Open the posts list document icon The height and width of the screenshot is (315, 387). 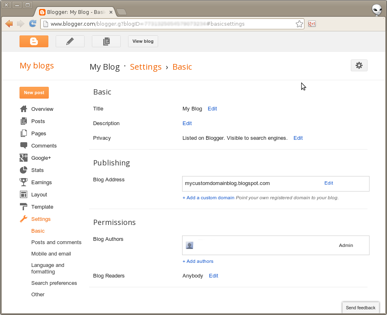click(x=106, y=41)
